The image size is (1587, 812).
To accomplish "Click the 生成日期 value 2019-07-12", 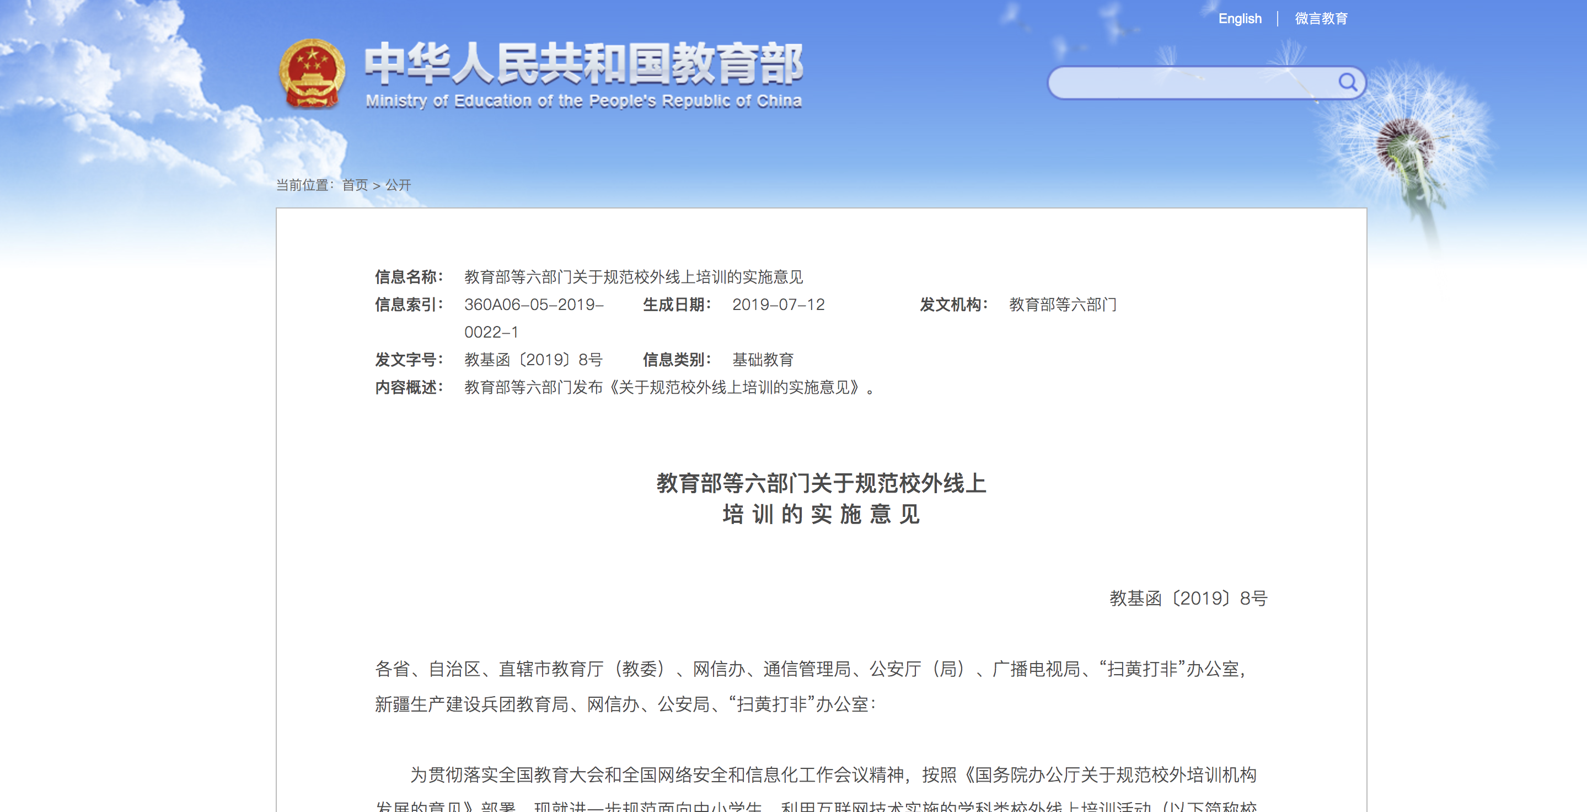I will click(778, 304).
